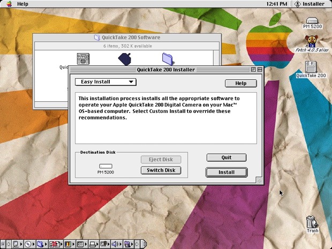Viewport: 332px width, 249px height.
Task: Click the QuickTake 200 Software vertical scrollbar
Action: coord(216,58)
